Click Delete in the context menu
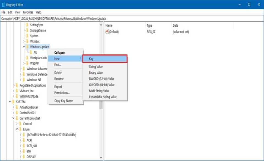 (66, 73)
